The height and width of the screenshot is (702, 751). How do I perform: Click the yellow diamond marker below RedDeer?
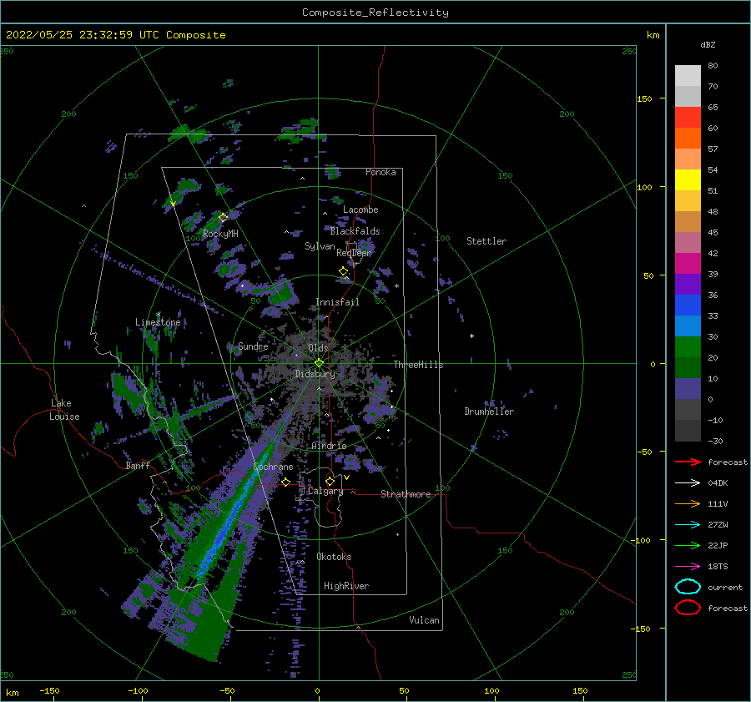344,271
